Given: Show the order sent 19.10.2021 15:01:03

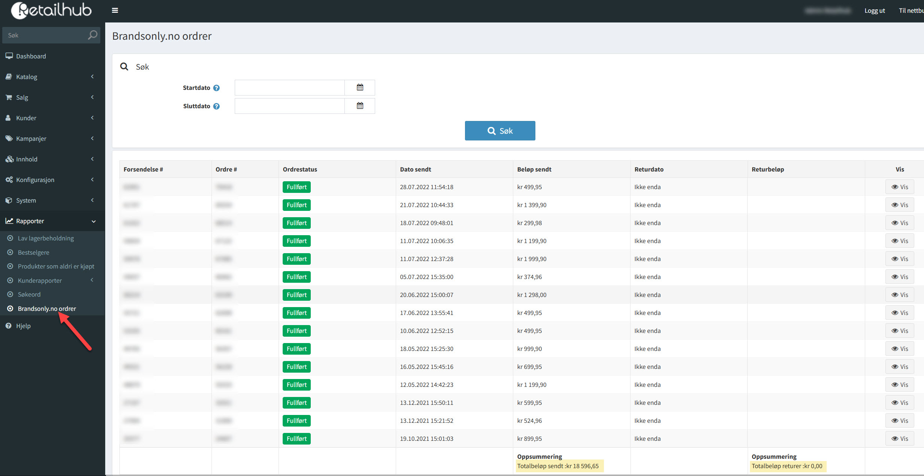Looking at the screenshot, I should click(899, 439).
